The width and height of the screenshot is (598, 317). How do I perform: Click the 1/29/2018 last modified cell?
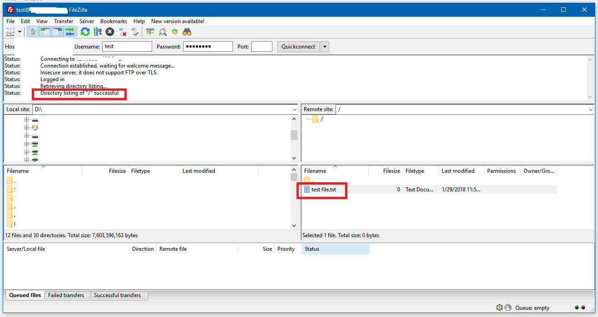(461, 190)
